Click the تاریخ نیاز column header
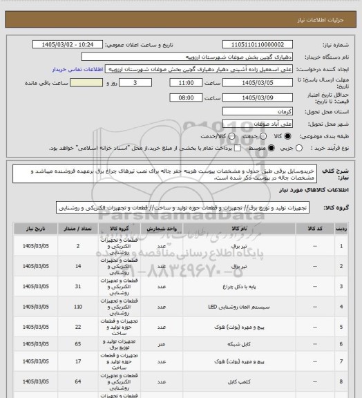 click(x=35, y=229)
